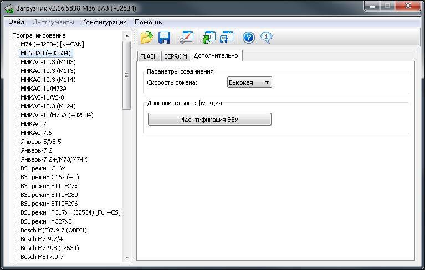Click the tree scrollbar down arrow
The image size is (425, 270).
point(127,257)
